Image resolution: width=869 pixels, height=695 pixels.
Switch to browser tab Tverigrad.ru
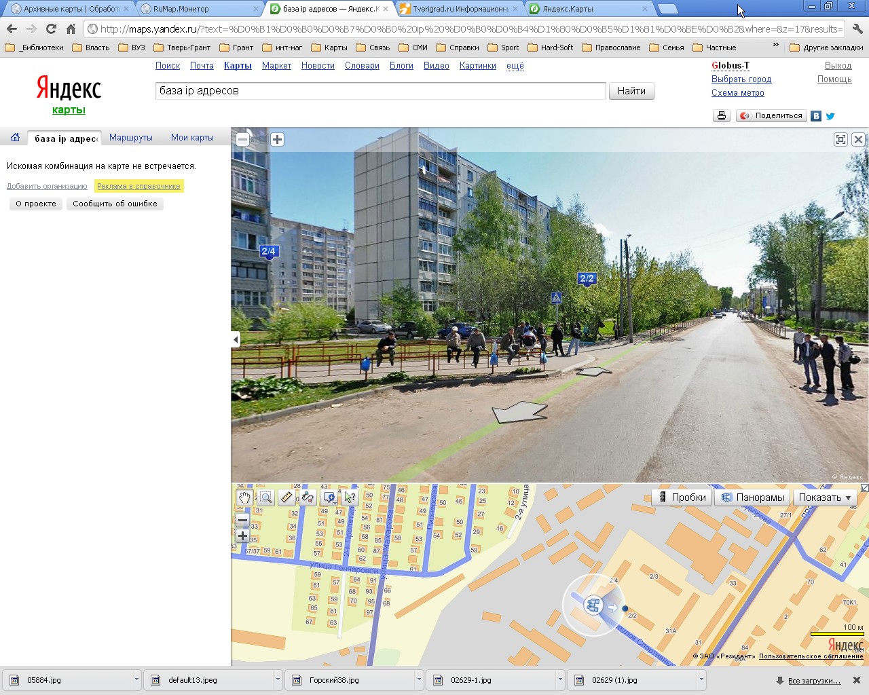pos(459,9)
